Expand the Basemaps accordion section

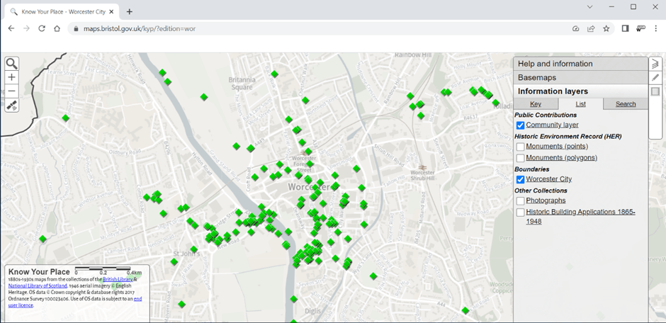537,77
